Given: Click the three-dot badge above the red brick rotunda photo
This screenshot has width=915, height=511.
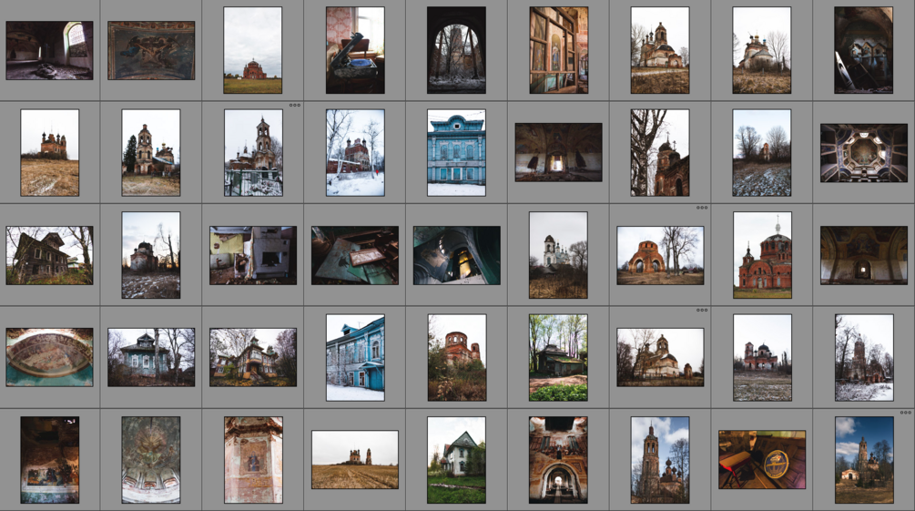Looking at the screenshot, I should (701, 208).
